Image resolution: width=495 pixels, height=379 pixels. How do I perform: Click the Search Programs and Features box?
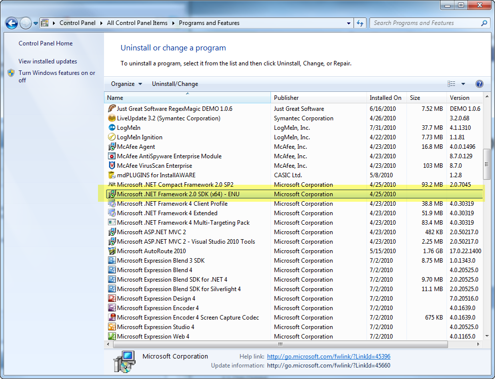point(425,23)
